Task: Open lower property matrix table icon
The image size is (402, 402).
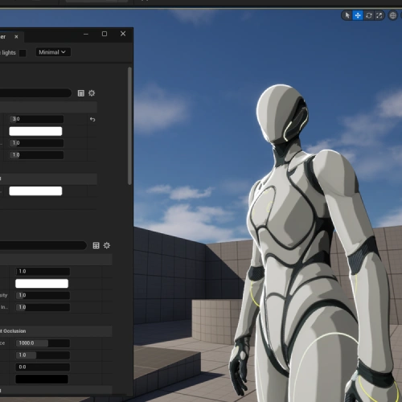Action: [96, 245]
